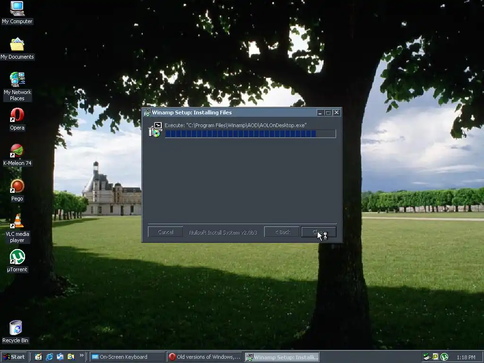Click the first quick launch icon
The image size is (484, 363).
(38, 357)
